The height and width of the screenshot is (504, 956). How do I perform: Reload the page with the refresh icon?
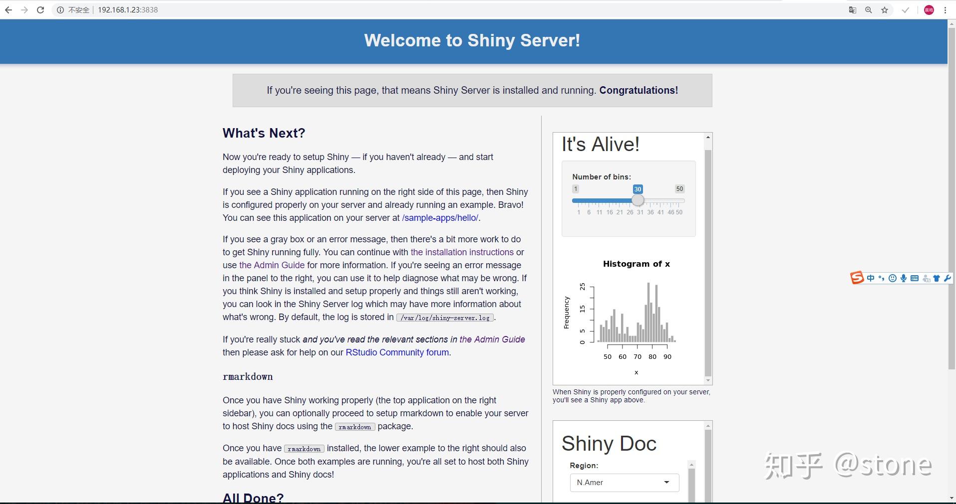click(x=40, y=9)
